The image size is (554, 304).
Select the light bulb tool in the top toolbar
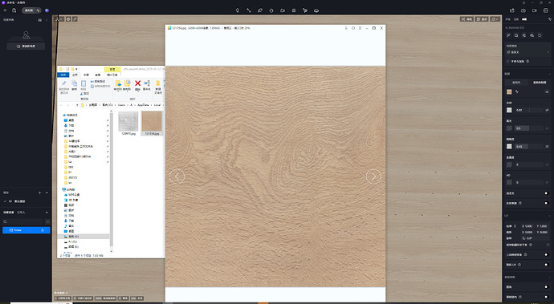(238, 10)
